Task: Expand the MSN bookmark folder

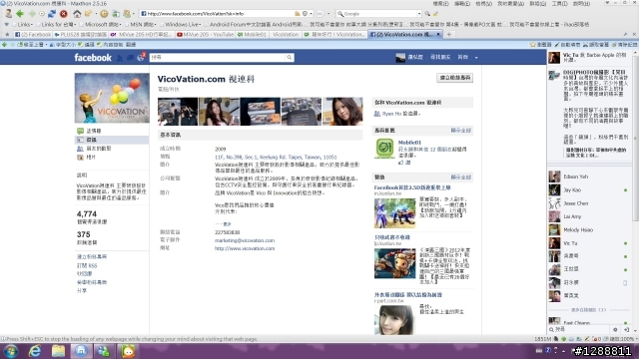Action: pyautogui.click(x=141, y=24)
